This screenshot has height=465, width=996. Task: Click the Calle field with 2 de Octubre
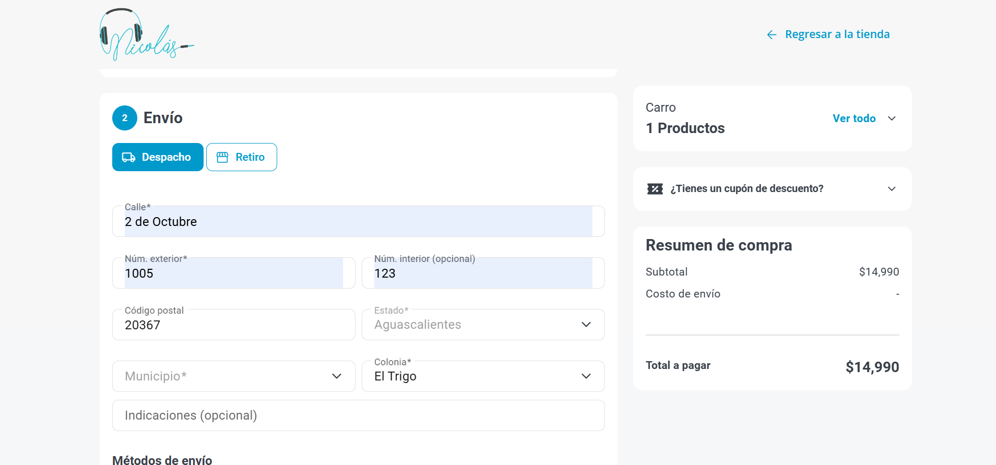point(359,221)
